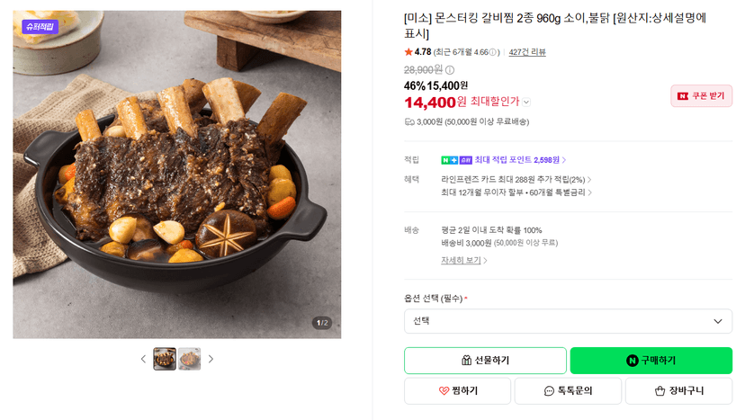Open the 옵션 선택 dropdown
The height and width of the screenshot is (420, 745).
(568, 322)
